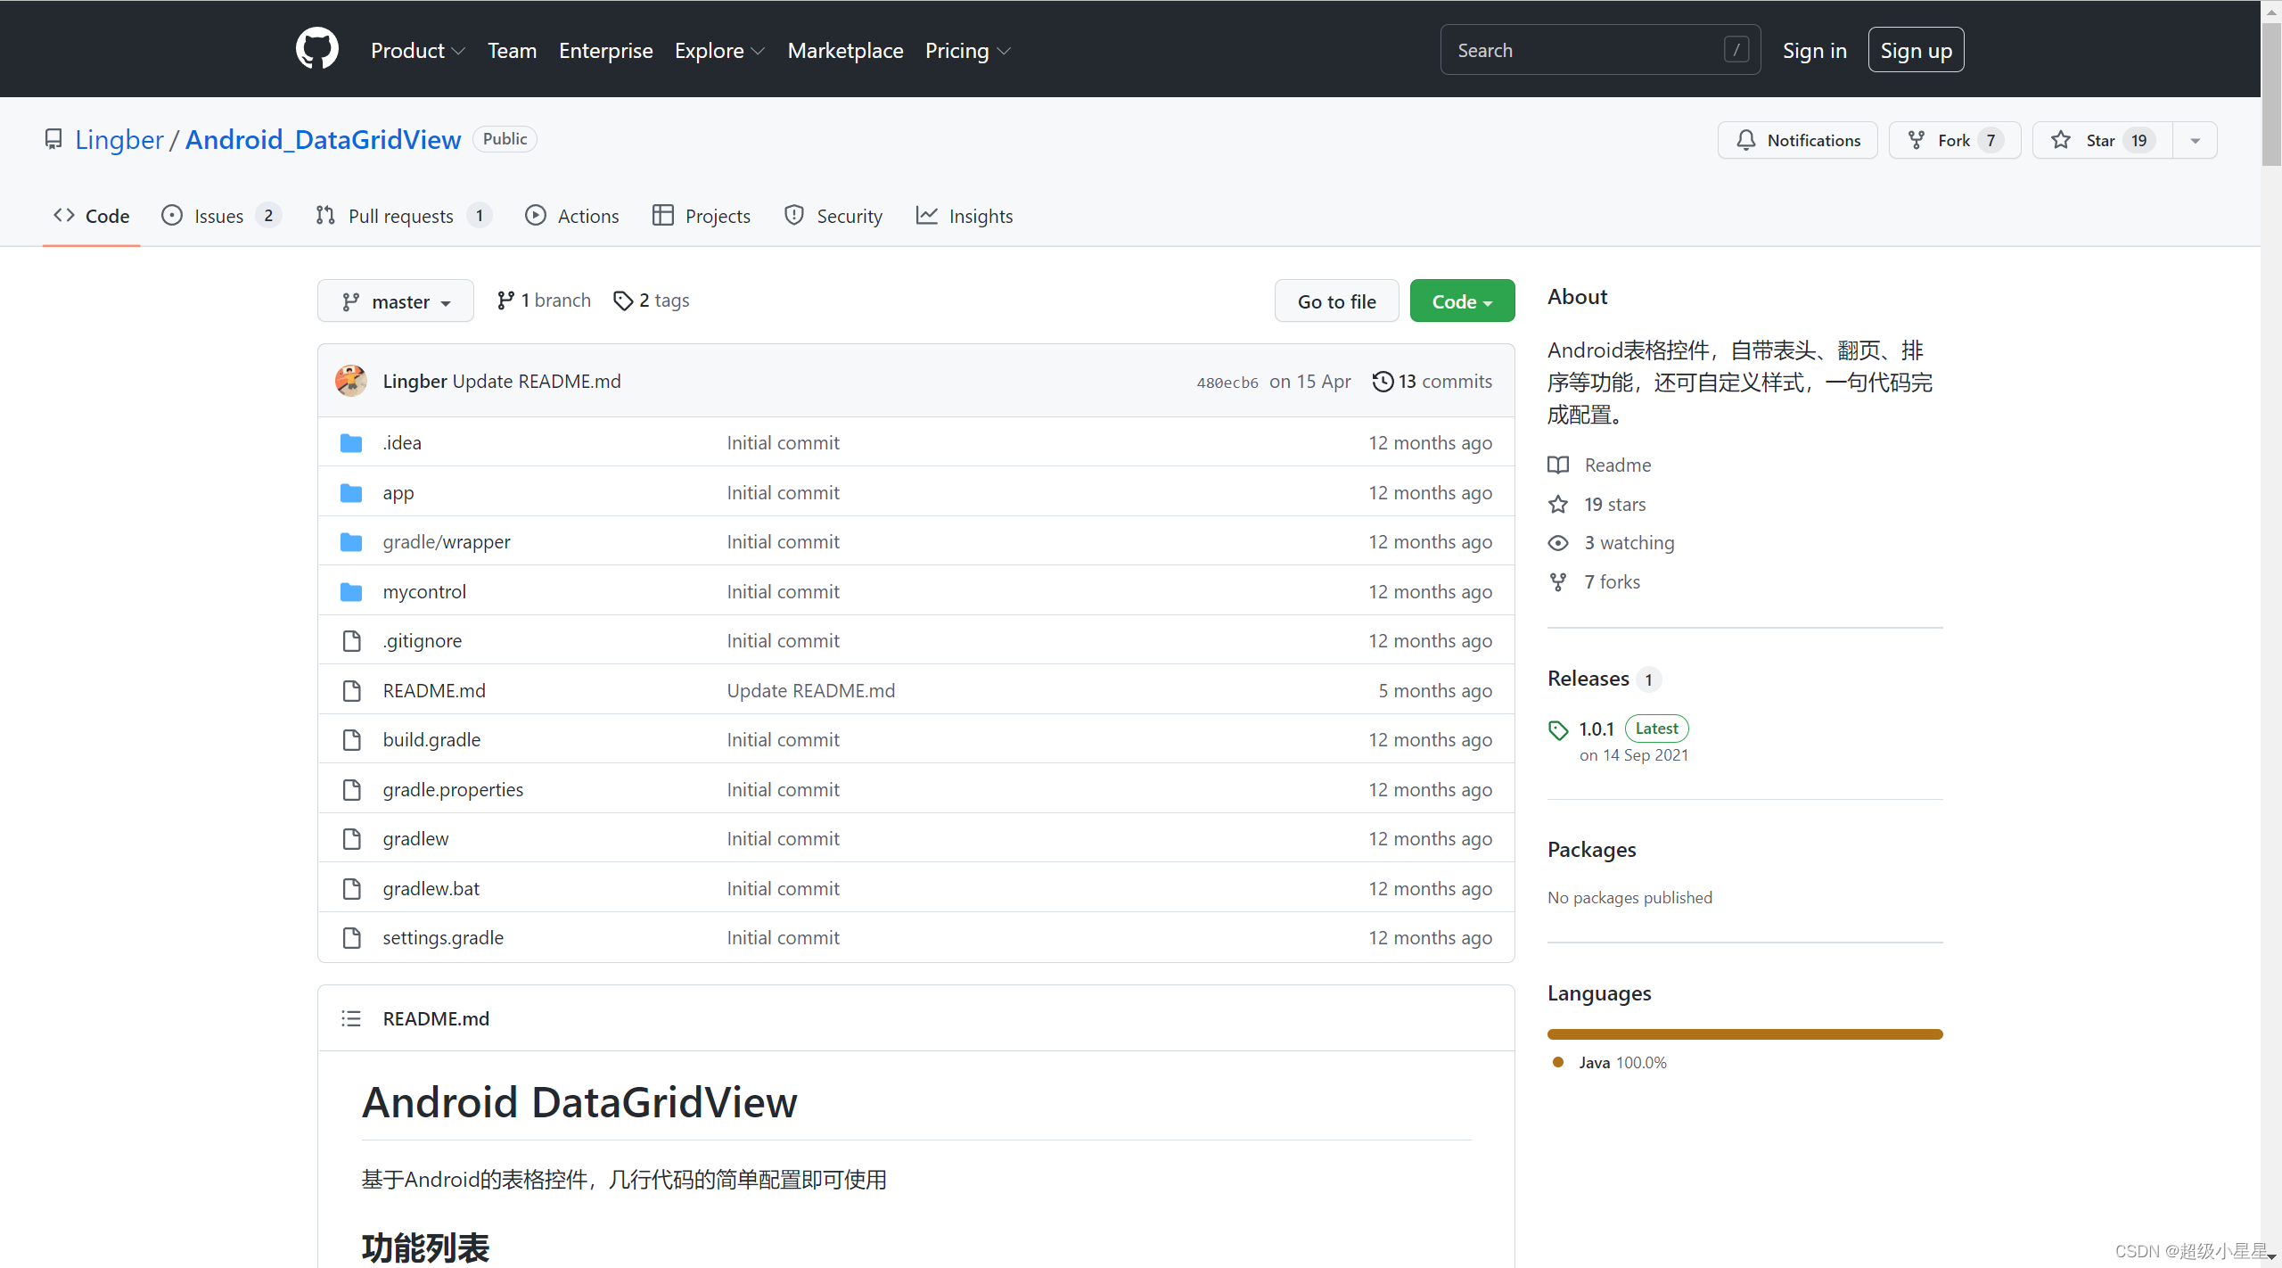Open the Packages heading link
2282x1268 pixels.
click(x=1592, y=850)
